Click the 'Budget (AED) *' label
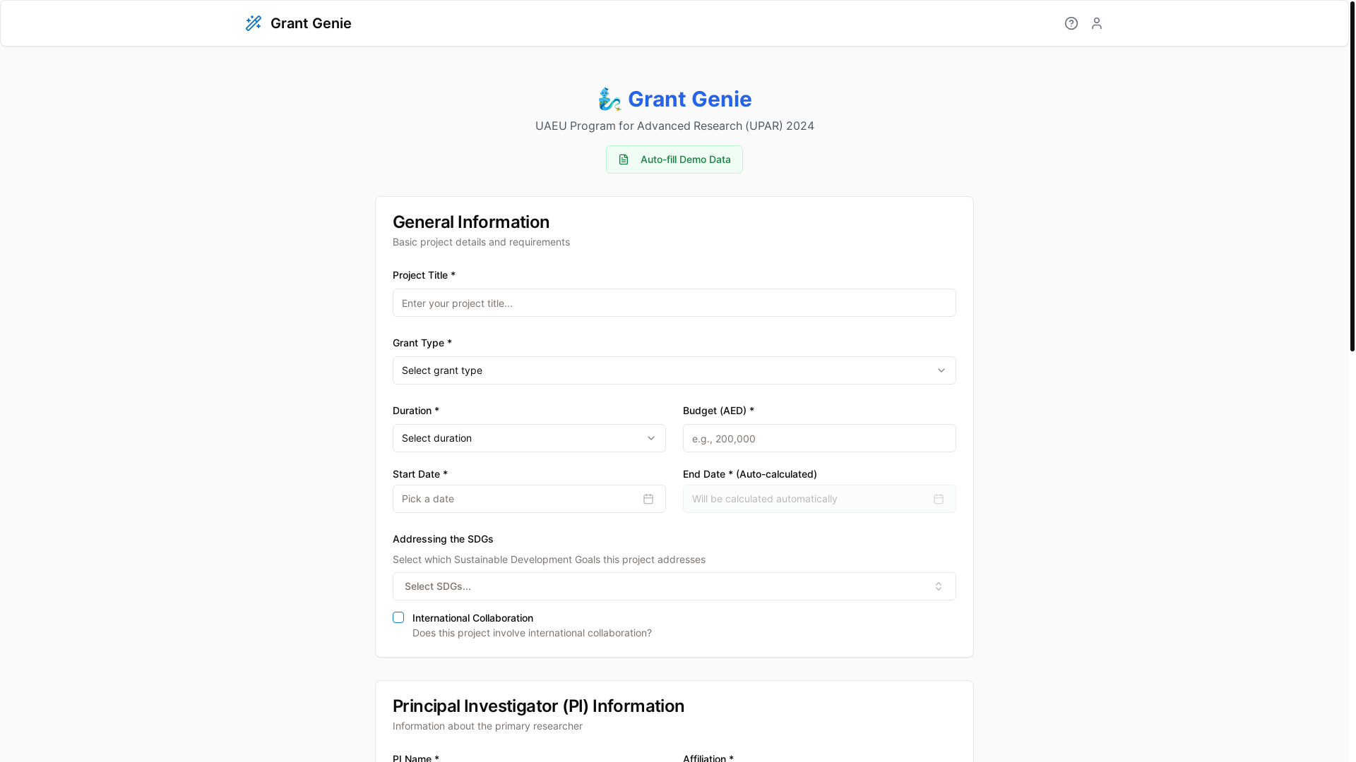This screenshot has width=1356, height=762. pos(718,411)
